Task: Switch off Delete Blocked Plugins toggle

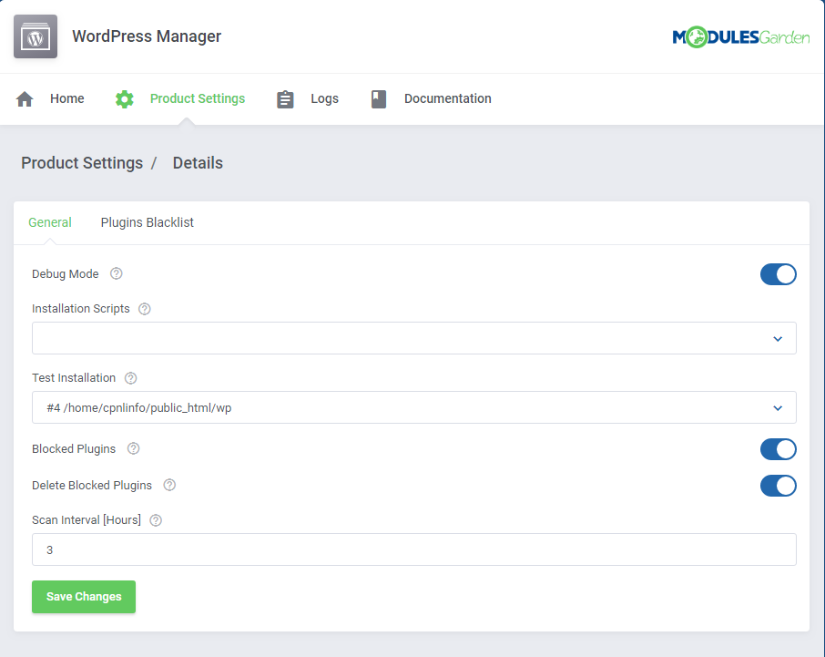Action: (779, 486)
